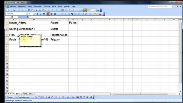
Task: Switch to the Blad2 sheet tab
Action: (x=25, y=94)
